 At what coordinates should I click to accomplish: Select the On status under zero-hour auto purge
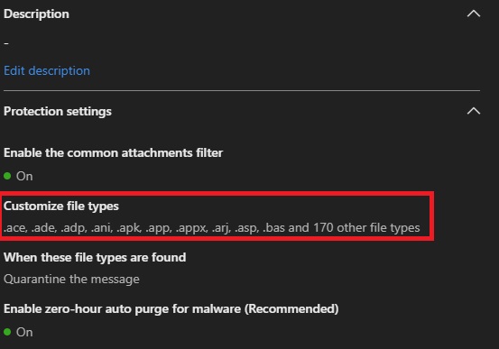(x=24, y=332)
